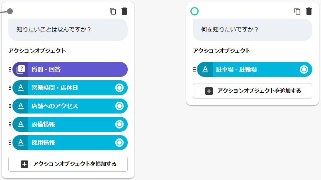This screenshot has height=180, width=321.
Task: Click the gray input connector on the left card
Action: point(10,11)
